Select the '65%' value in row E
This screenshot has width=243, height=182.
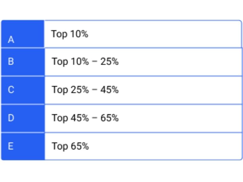point(80,146)
